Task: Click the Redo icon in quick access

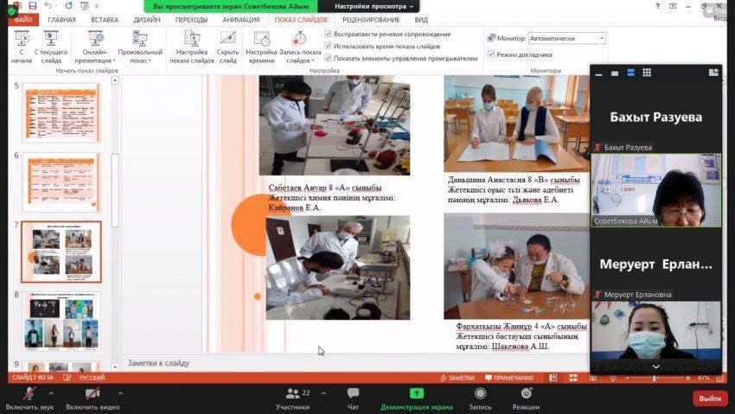Action: [68, 6]
